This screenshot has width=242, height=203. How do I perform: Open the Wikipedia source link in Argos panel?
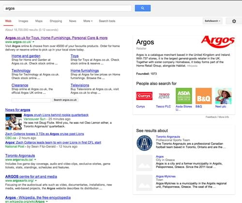(x=192, y=66)
